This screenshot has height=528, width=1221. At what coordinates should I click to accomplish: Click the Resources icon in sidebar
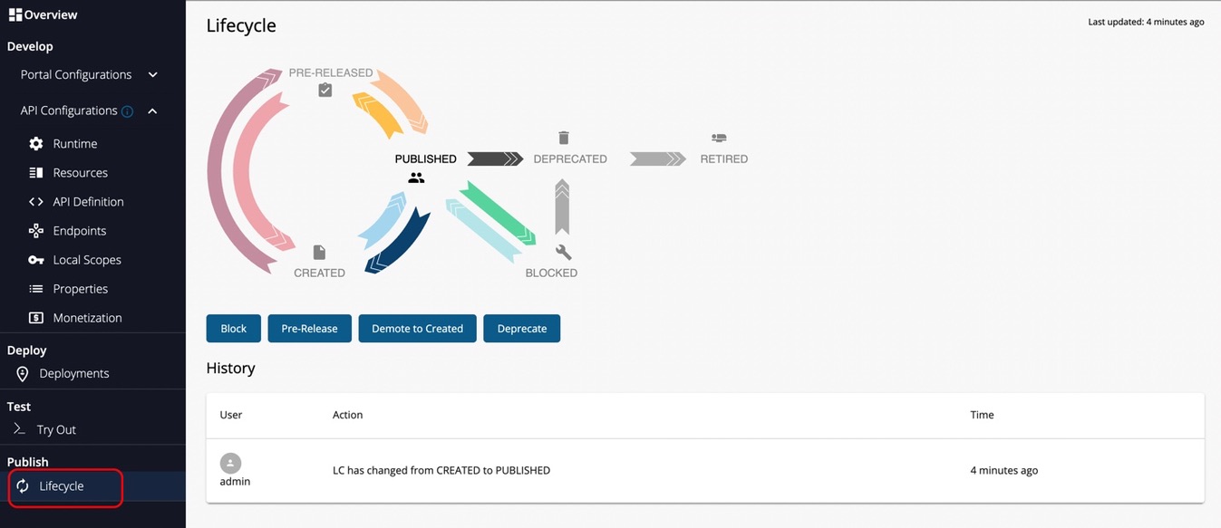coord(36,173)
